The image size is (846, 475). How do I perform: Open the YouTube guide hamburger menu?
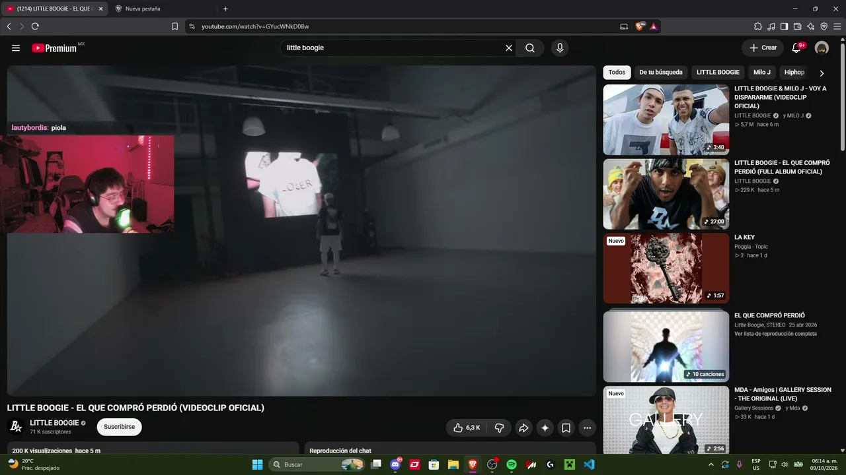[x=16, y=48]
